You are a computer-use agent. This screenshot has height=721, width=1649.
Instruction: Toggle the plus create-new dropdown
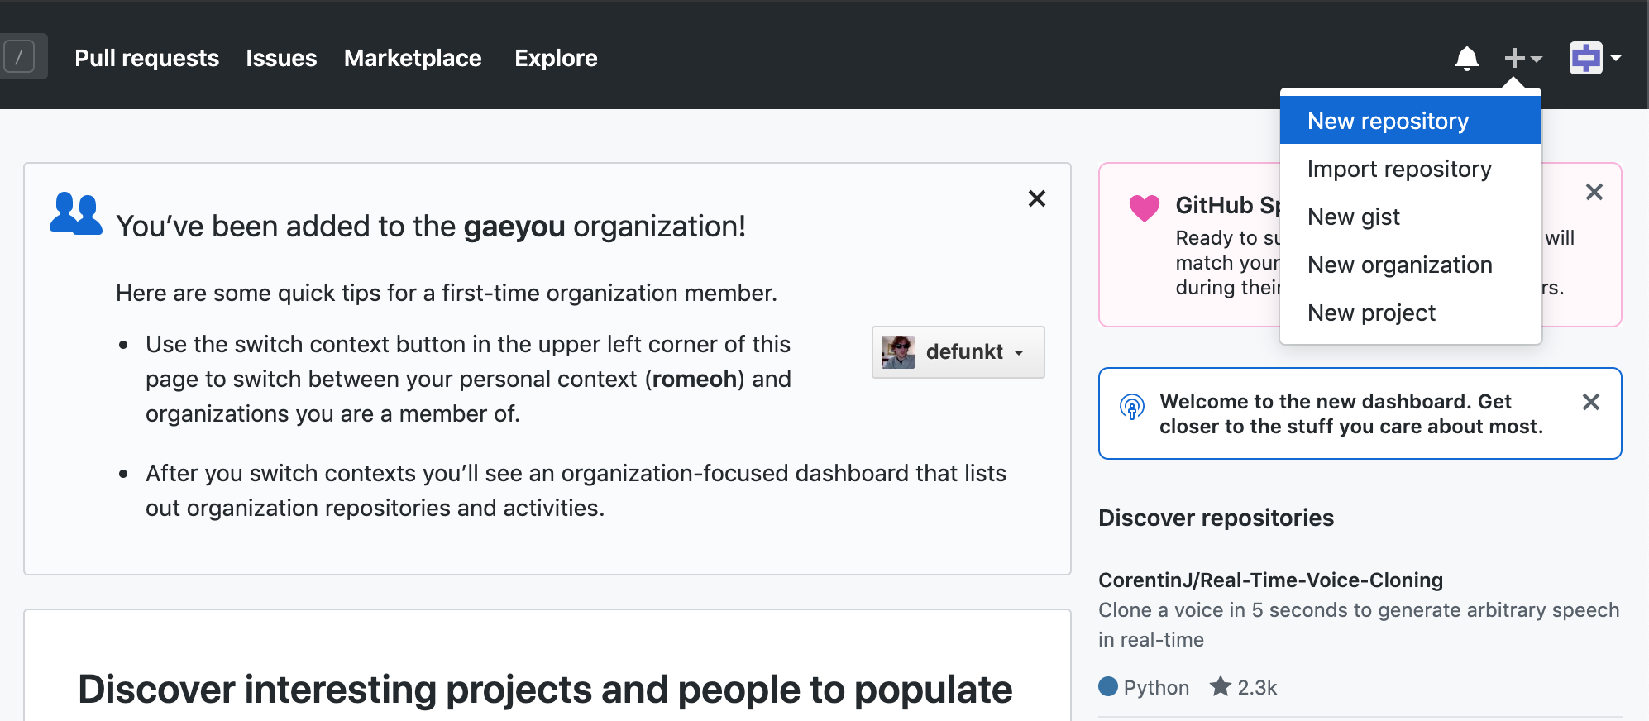[x=1523, y=58]
